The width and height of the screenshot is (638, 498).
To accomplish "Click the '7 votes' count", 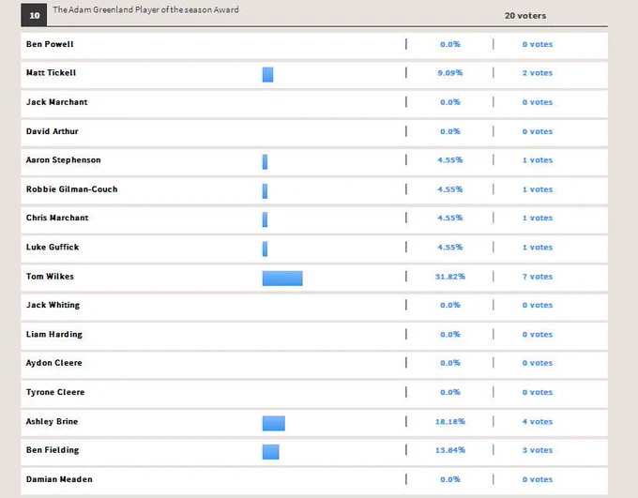I will point(538,277).
